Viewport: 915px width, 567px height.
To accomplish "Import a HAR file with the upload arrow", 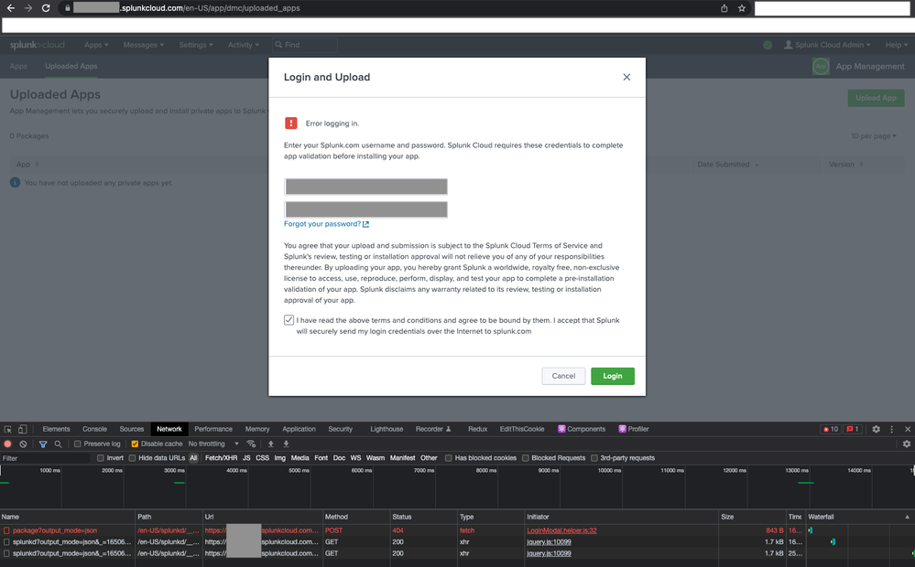I will point(271,444).
